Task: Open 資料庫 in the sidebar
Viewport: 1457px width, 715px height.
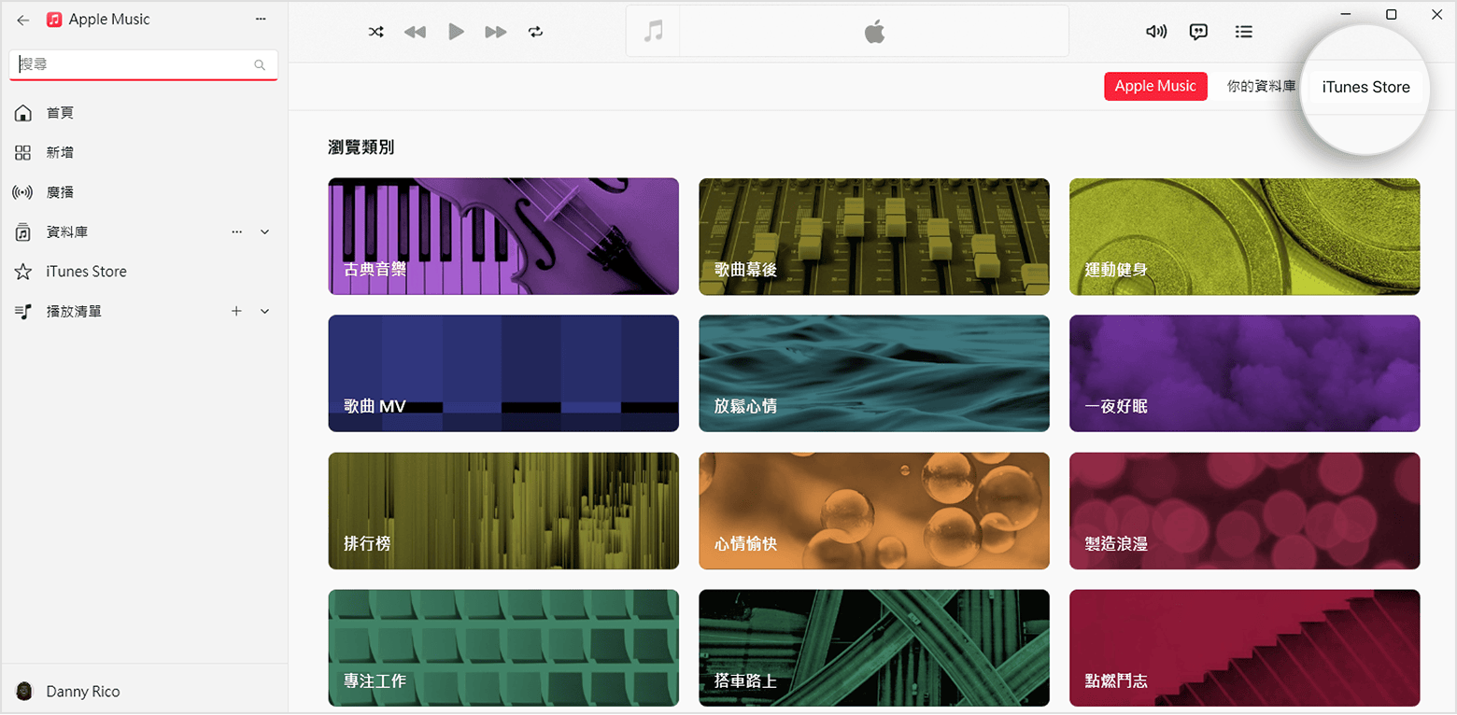Action: coord(144,231)
